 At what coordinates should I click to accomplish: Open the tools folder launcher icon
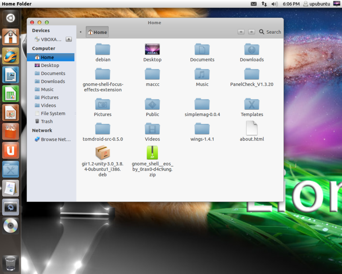pos(10,169)
